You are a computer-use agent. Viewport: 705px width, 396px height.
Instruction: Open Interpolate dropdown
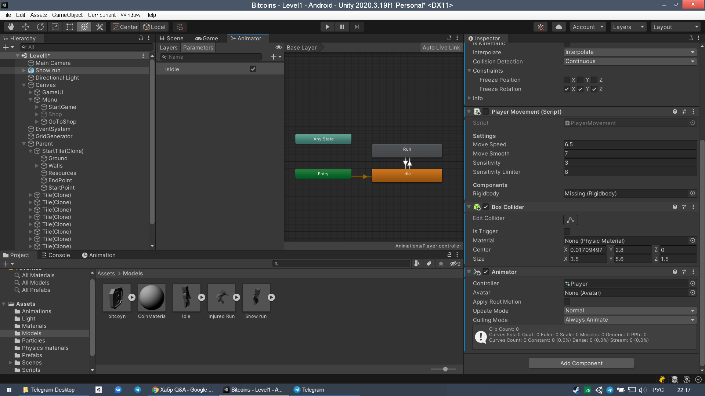click(x=630, y=52)
